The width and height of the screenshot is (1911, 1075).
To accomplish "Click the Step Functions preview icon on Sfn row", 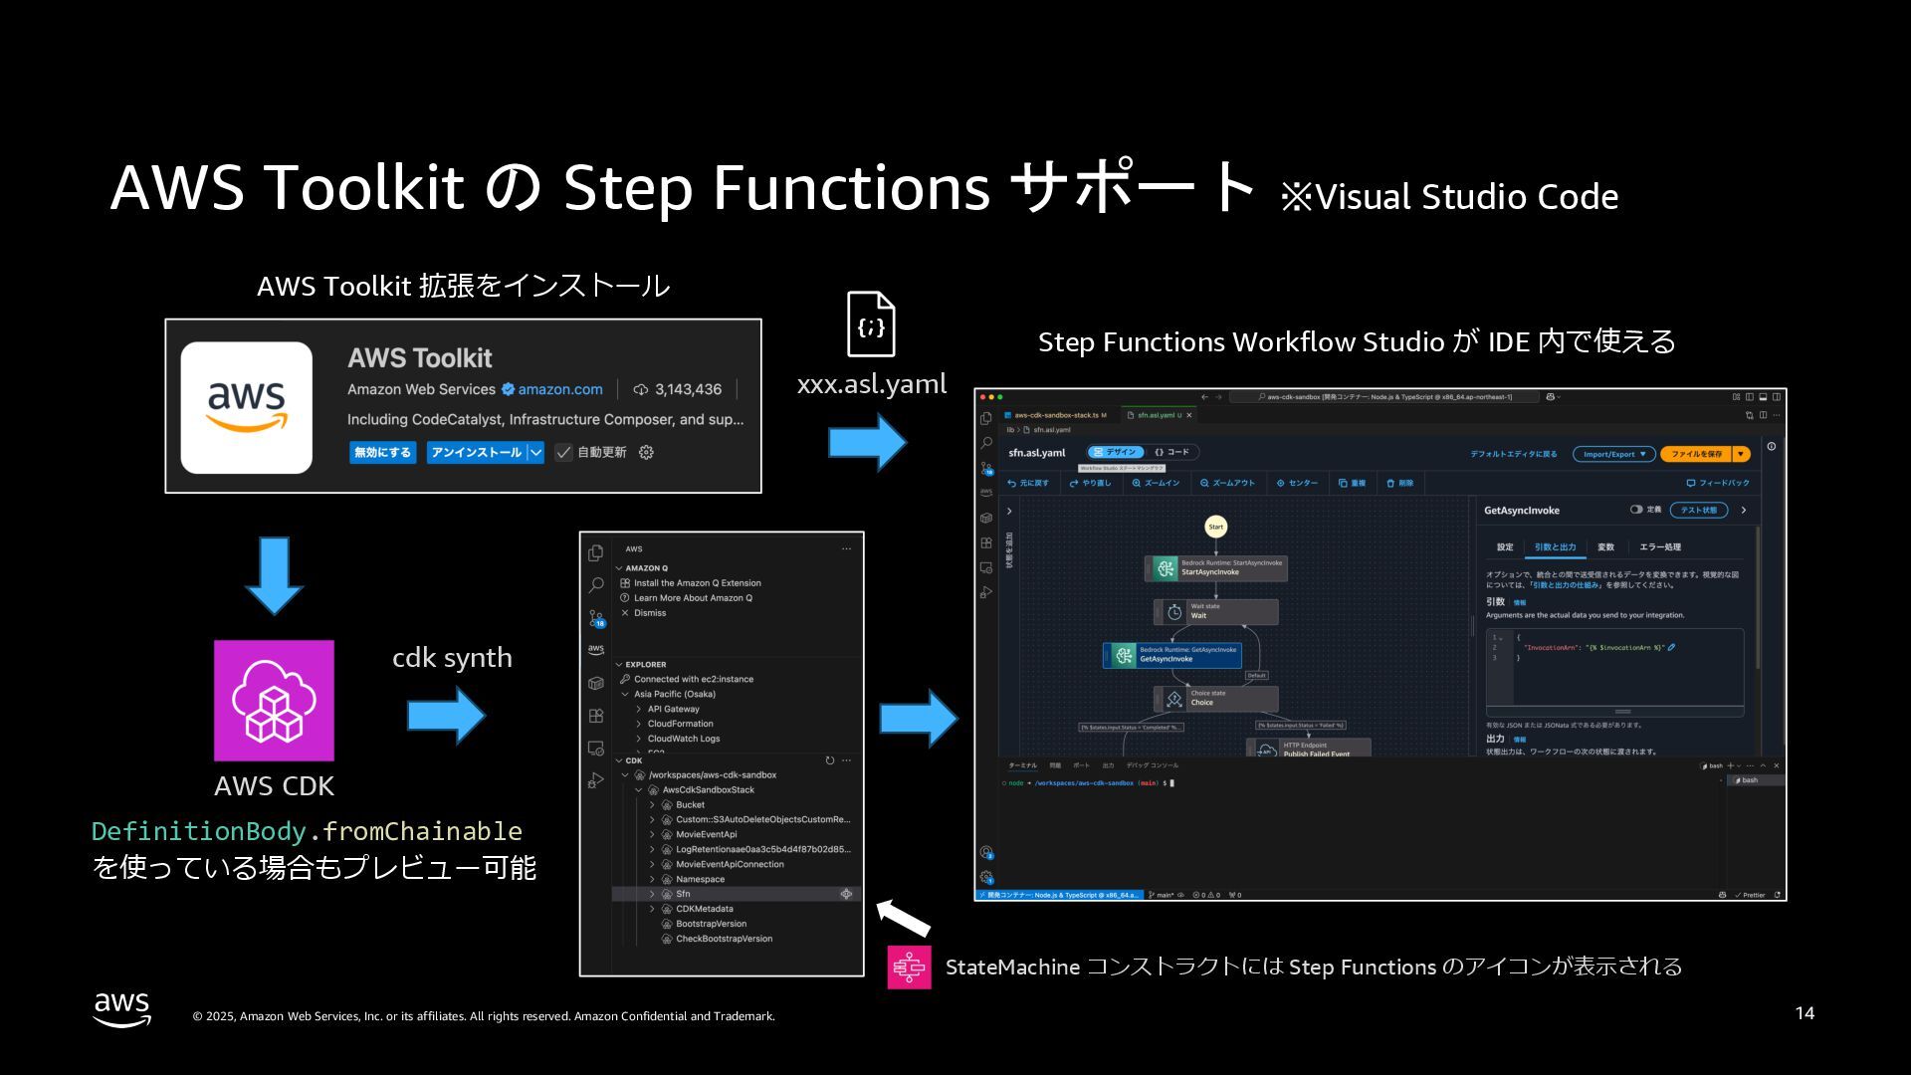I will pyautogui.click(x=846, y=894).
